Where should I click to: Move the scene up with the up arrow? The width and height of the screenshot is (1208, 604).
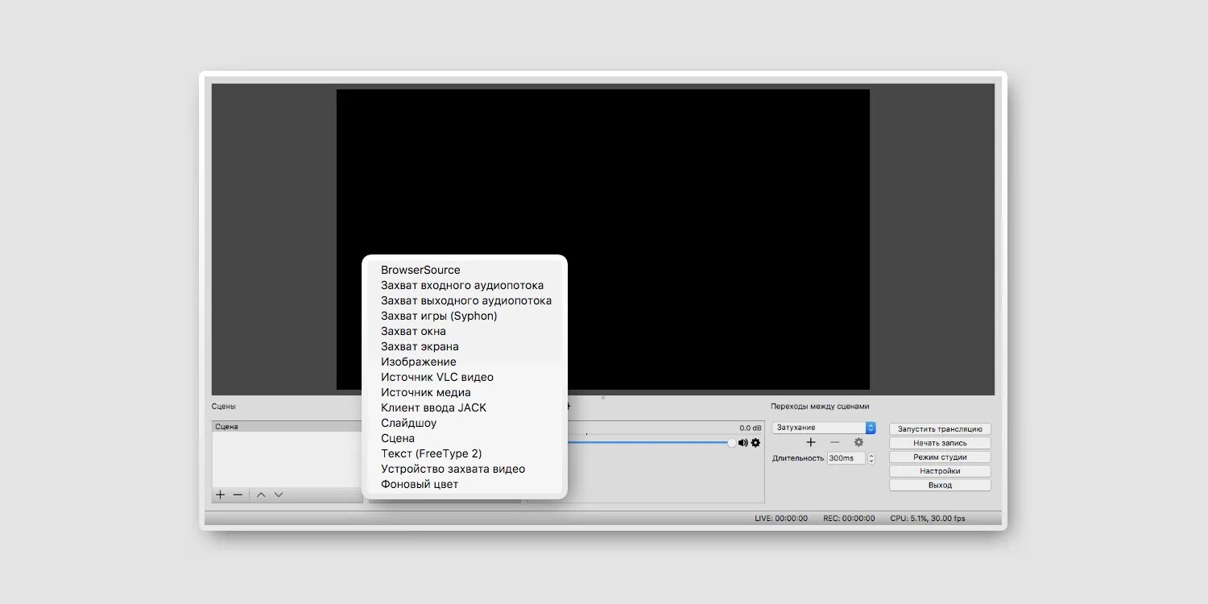[261, 494]
